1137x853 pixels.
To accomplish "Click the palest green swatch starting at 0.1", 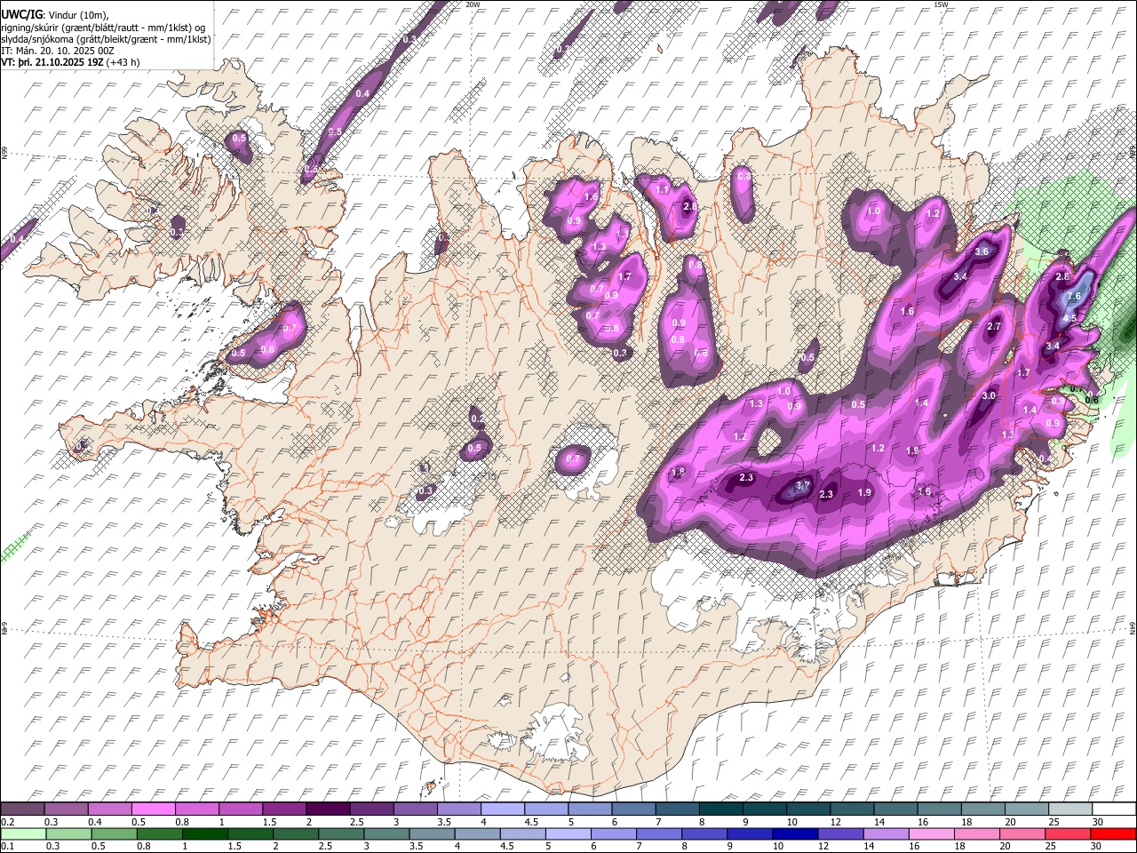I will 23,833.
